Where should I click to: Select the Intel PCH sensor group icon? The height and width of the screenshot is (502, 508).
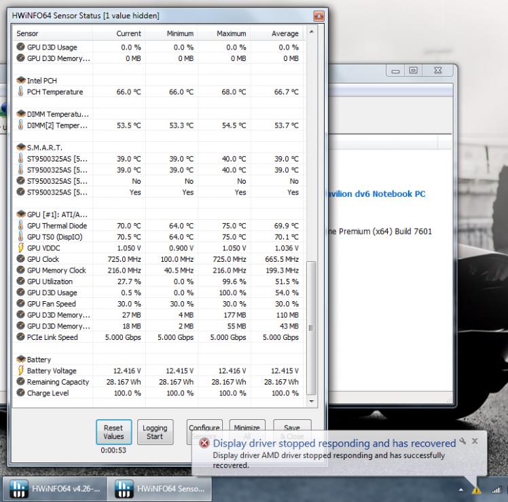point(20,81)
